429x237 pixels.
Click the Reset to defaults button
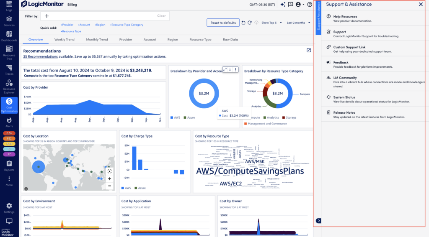pyautogui.click(x=223, y=23)
